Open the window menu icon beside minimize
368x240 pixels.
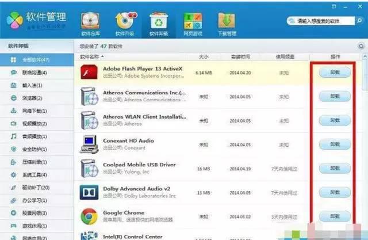coord(333,6)
